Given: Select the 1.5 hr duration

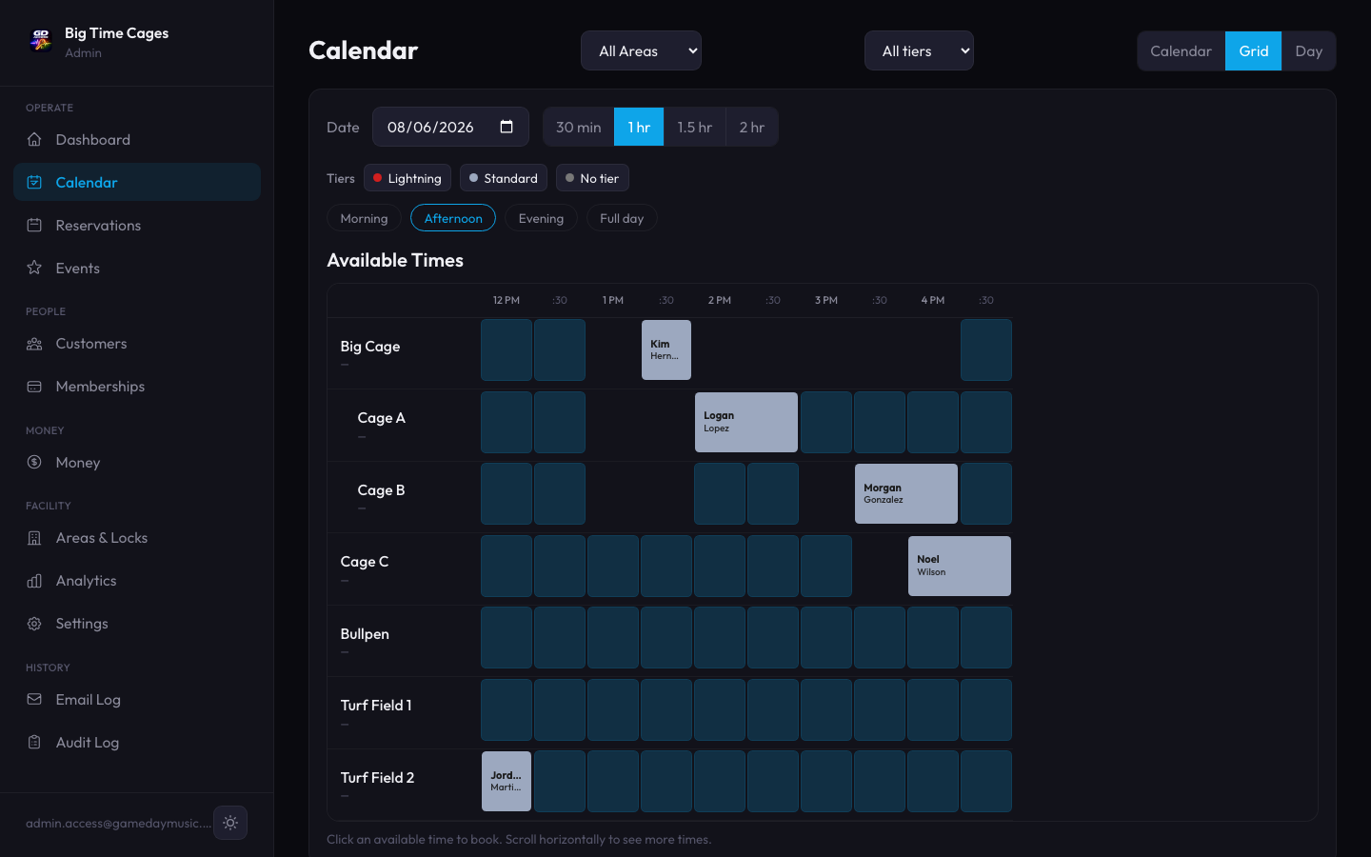Looking at the screenshot, I should click(694, 127).
